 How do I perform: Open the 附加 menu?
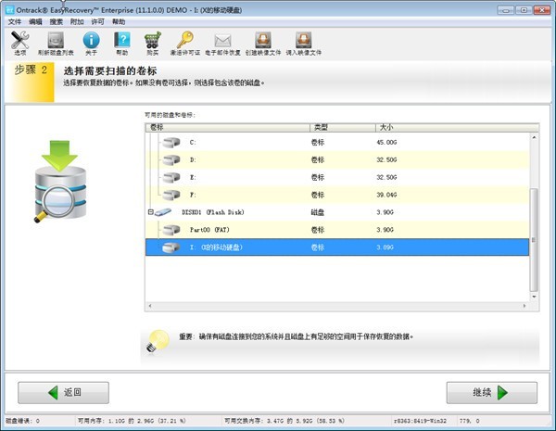click(77, 22)
